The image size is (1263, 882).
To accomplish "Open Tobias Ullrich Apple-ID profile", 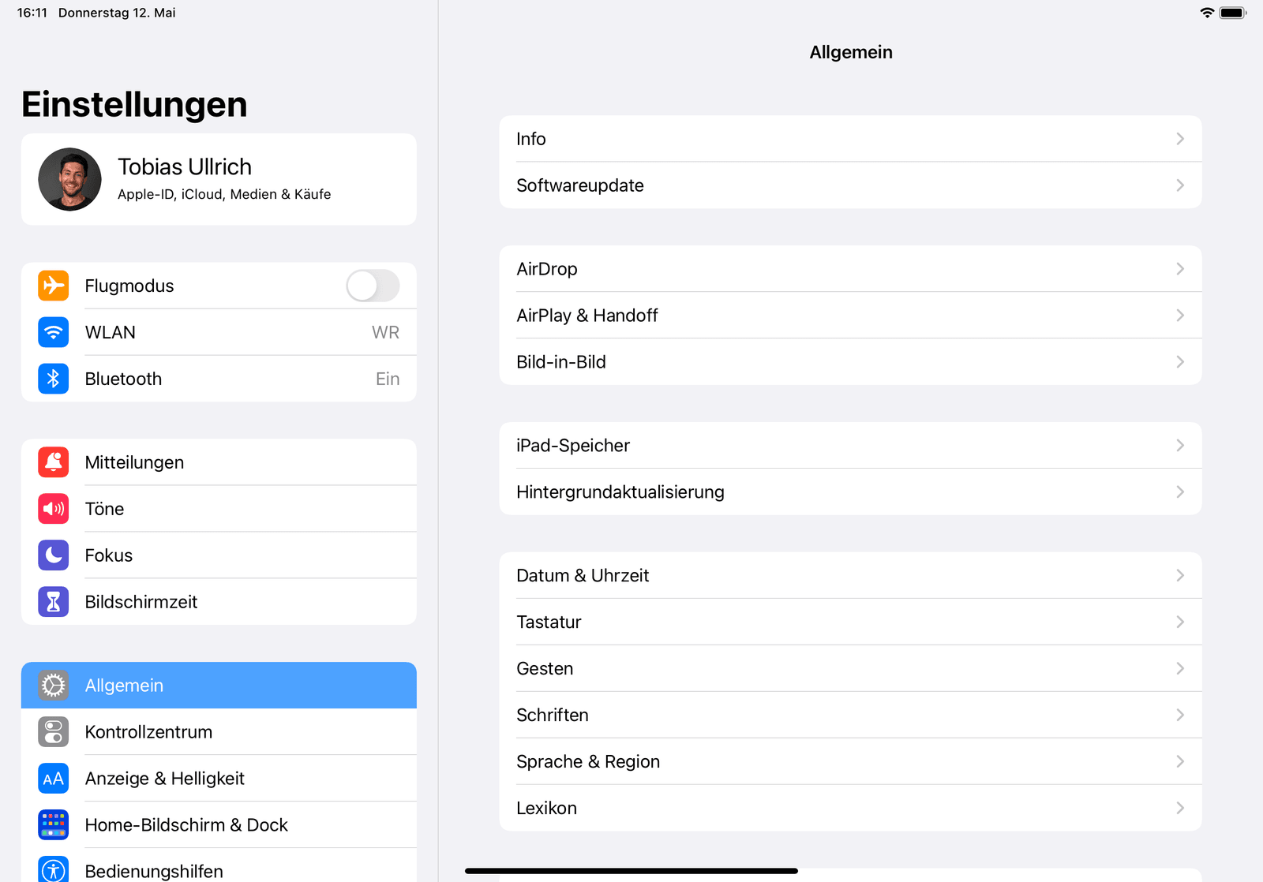I will [x=219, y=179].
